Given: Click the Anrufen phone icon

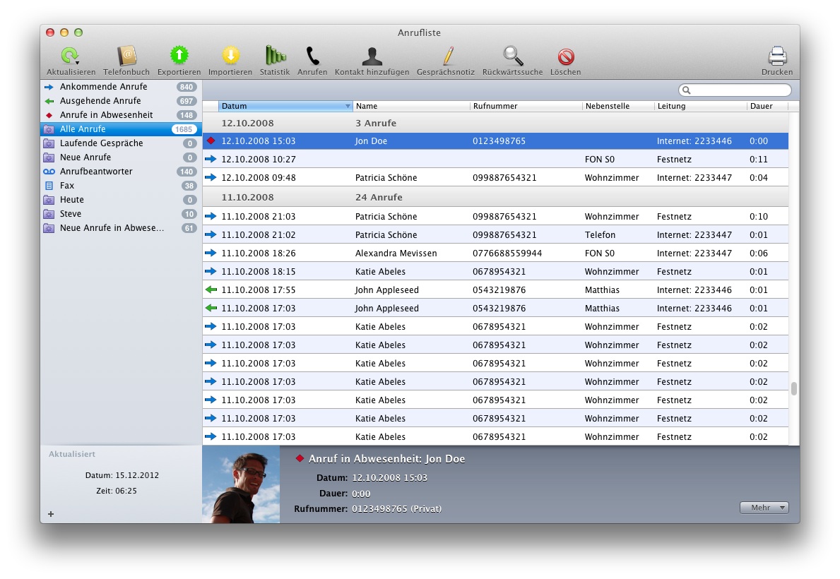Looking at the screenshot, I should pos(312,56).
